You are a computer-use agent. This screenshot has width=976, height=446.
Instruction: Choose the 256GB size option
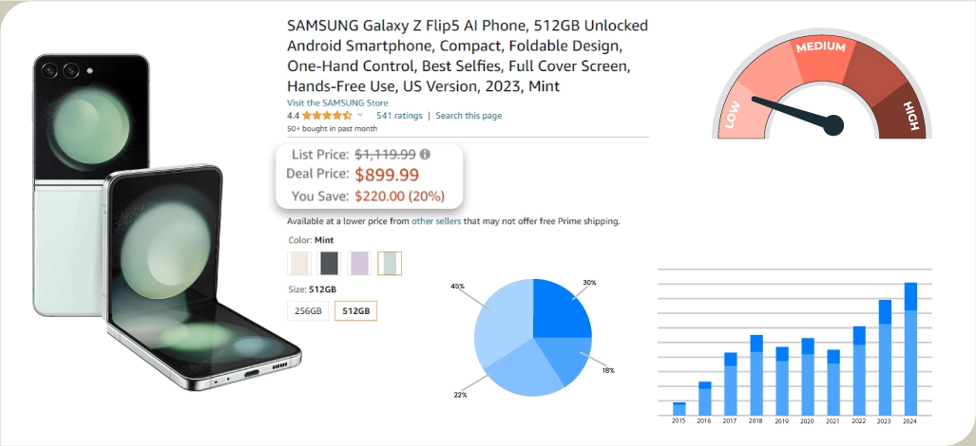[308, 310]
